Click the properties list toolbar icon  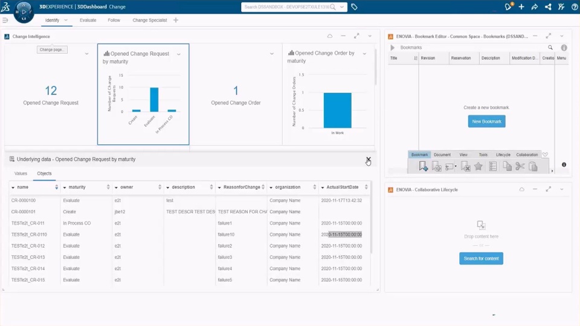pyautogui.click(x=493, y=167)
